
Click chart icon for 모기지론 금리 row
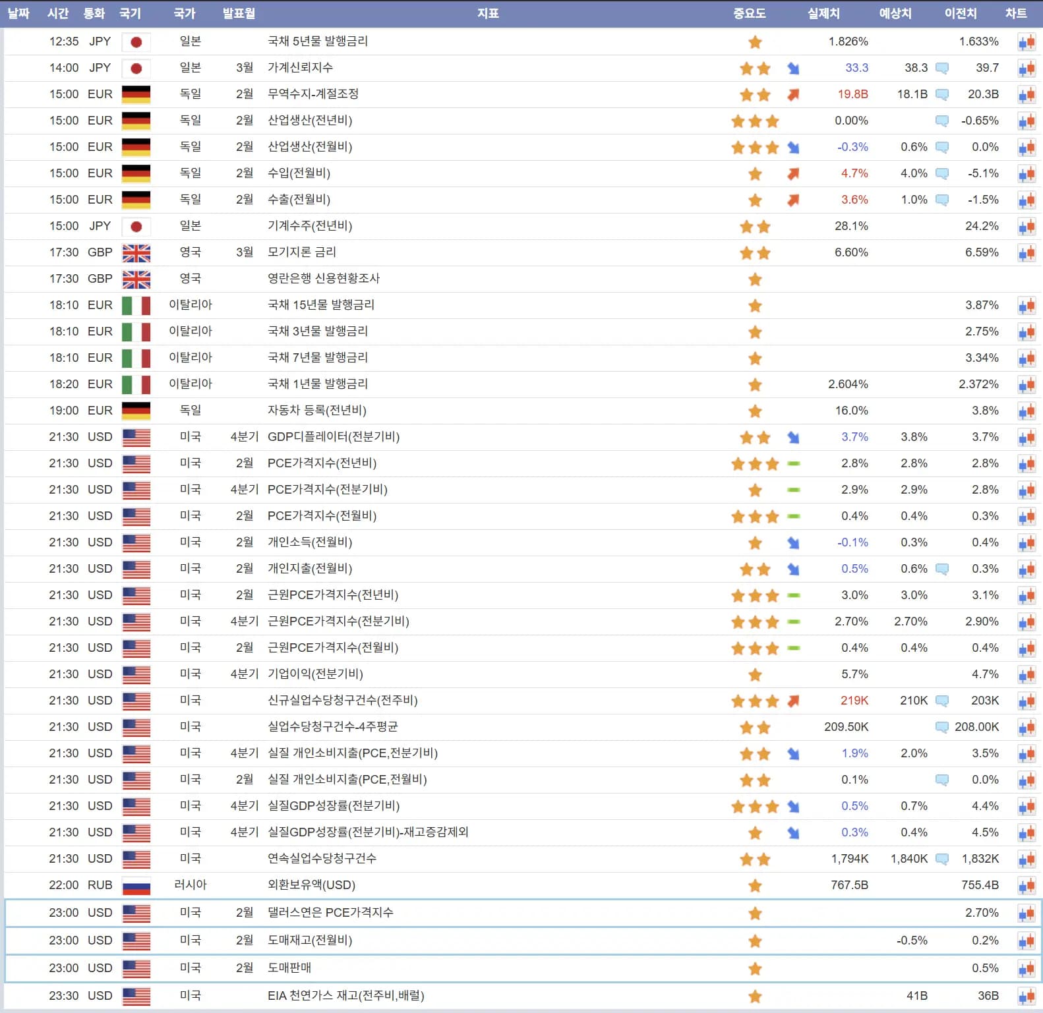pos(1027,253)
